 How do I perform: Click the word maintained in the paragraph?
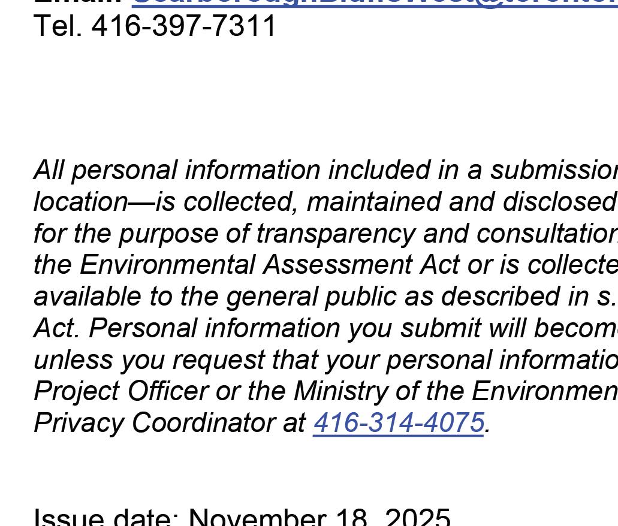pyautogui.click(x=373, y=201)
